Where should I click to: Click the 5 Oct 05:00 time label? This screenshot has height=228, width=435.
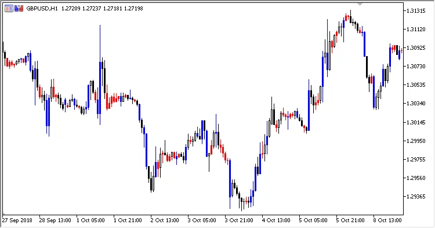pos(313,220)
